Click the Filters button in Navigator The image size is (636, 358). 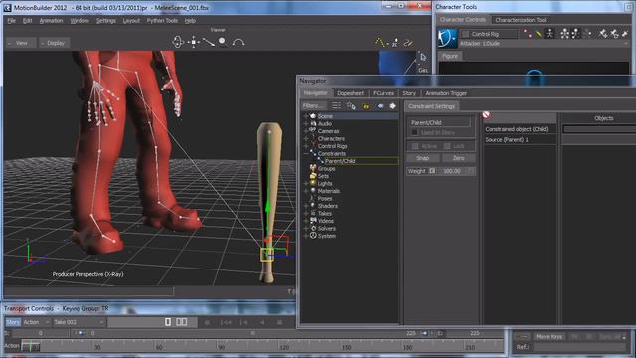(x=314, y=106)
